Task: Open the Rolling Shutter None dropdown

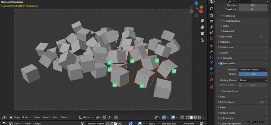Action: [253, 80]
